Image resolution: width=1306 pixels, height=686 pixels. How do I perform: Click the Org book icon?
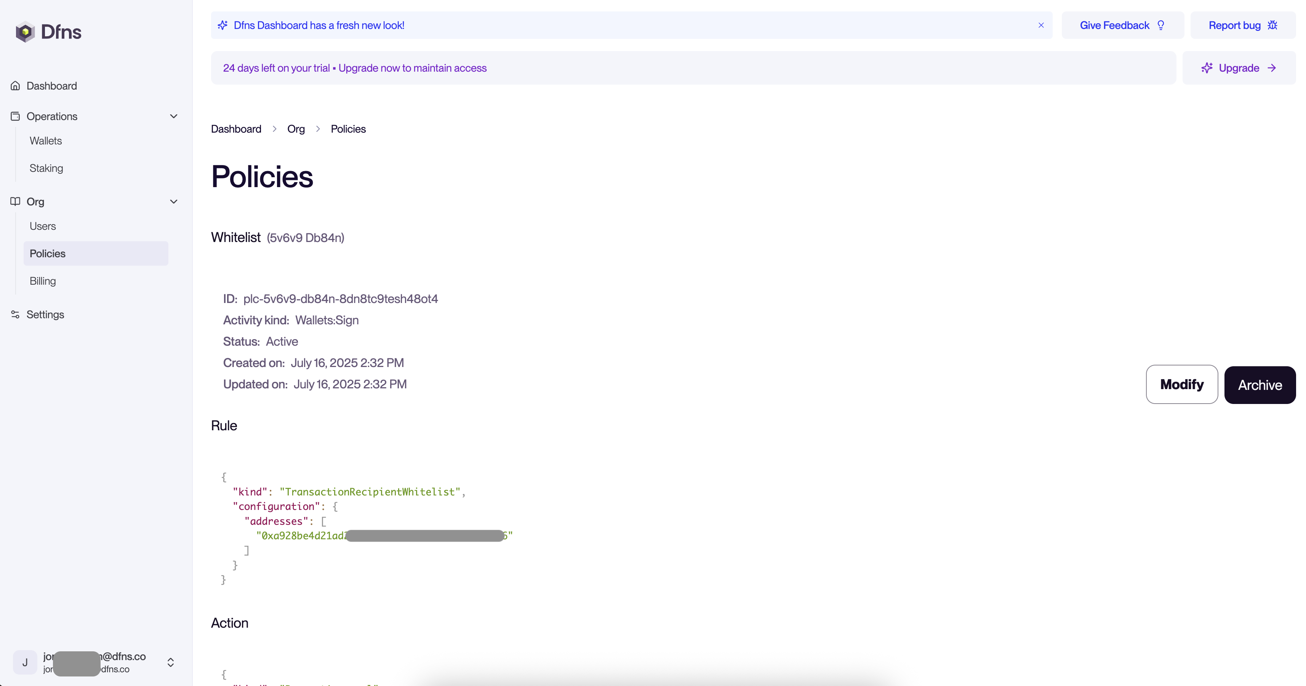[x=15, y=201]
